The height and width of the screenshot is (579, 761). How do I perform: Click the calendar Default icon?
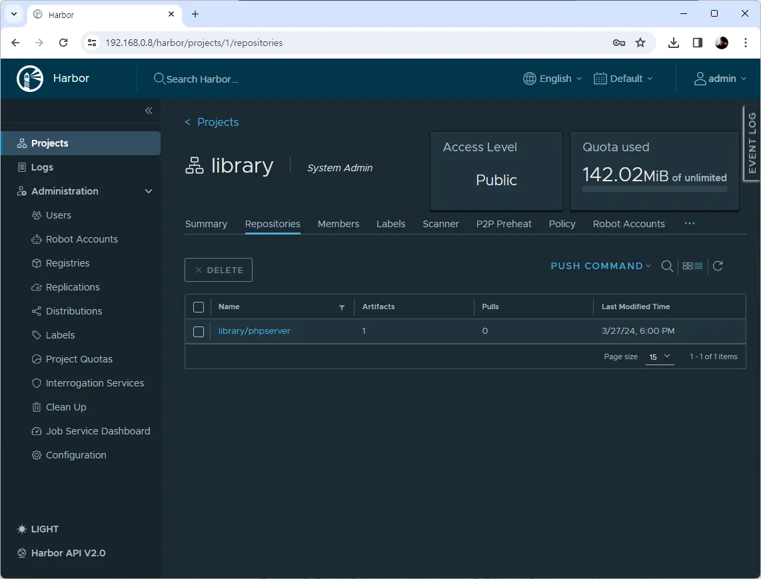coord(600,79)
